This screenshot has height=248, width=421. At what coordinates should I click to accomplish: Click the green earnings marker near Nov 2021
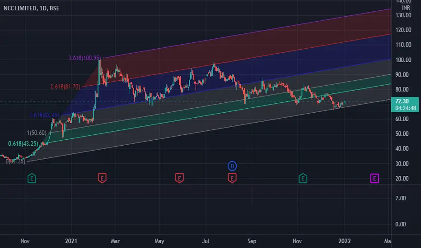(x=303, y=178)
